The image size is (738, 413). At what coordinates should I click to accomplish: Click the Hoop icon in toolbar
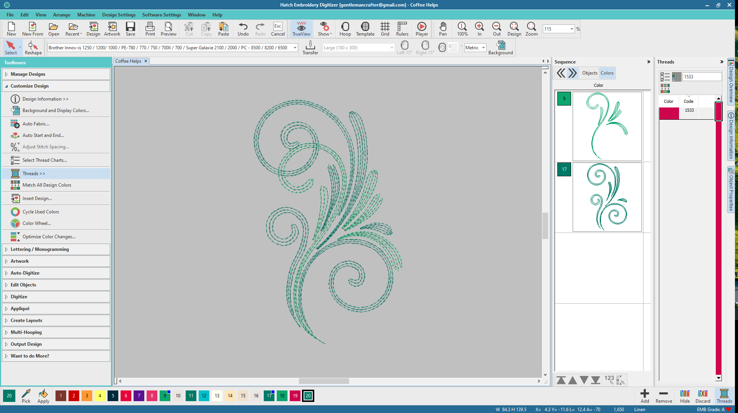[x=345, y=29]
